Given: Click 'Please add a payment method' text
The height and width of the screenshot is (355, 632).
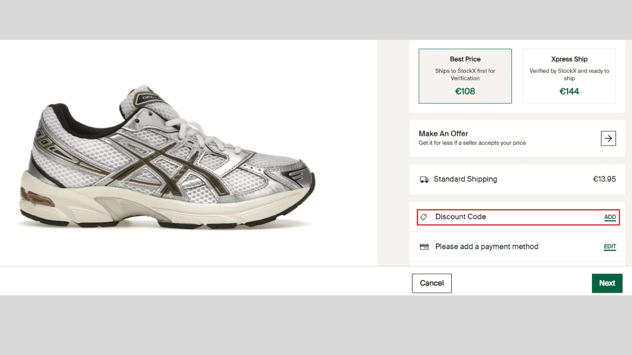Looking at the screenshot, I should [487, 247].
